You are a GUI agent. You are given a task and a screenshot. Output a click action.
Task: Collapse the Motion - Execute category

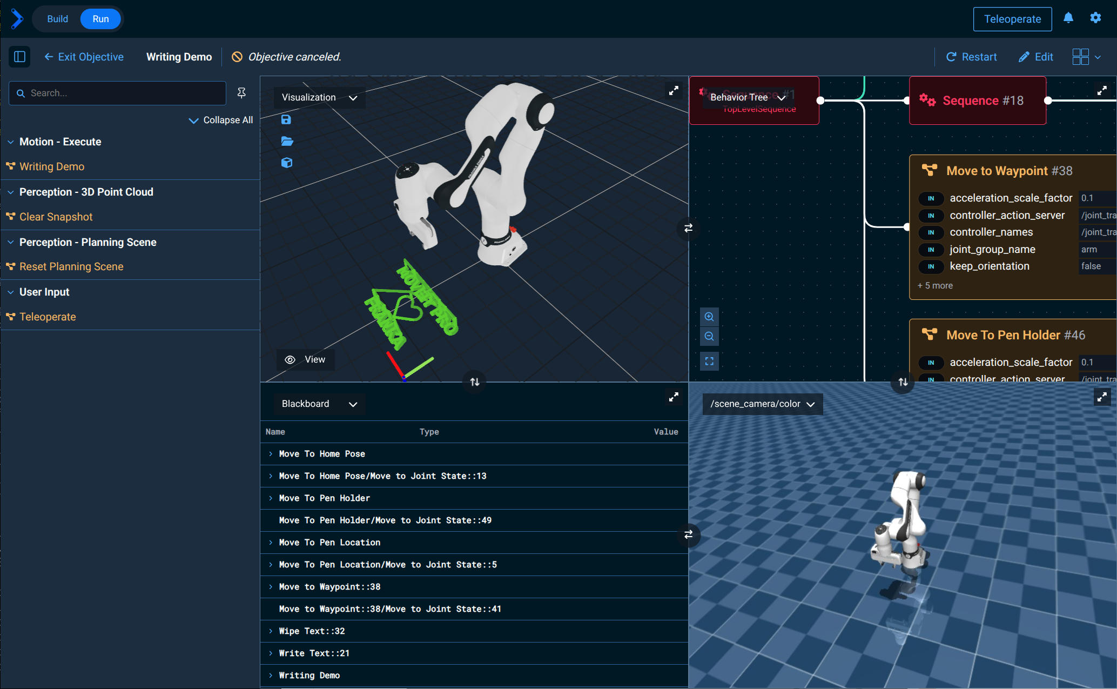pos(11,142)
